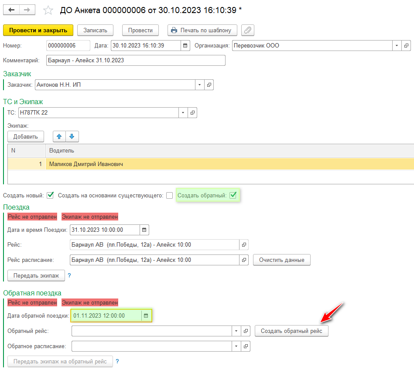Click the back navigation arrow
This screenshot has width=414, height=373.
[x=11, y=10]
